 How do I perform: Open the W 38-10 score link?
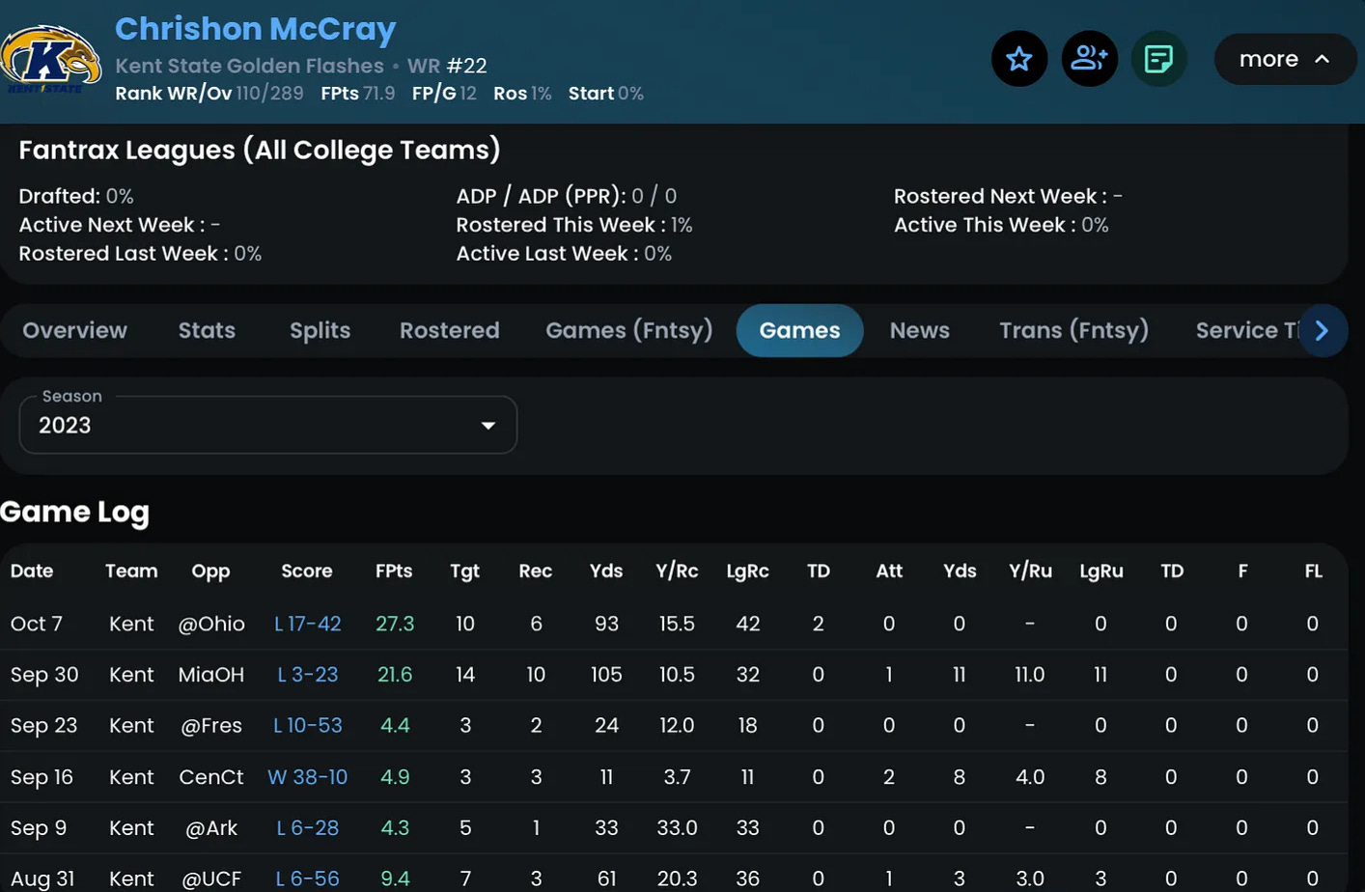click(307, 777)
